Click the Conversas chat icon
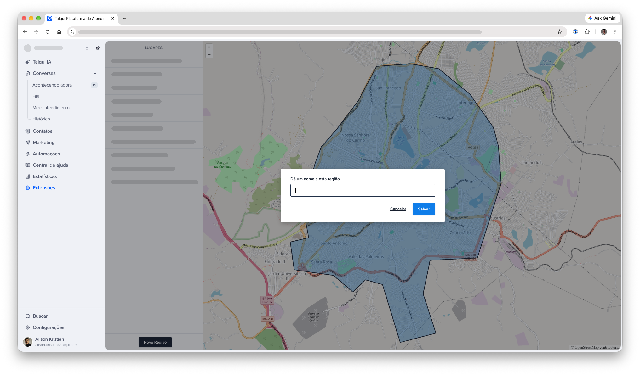 (28, 73)
